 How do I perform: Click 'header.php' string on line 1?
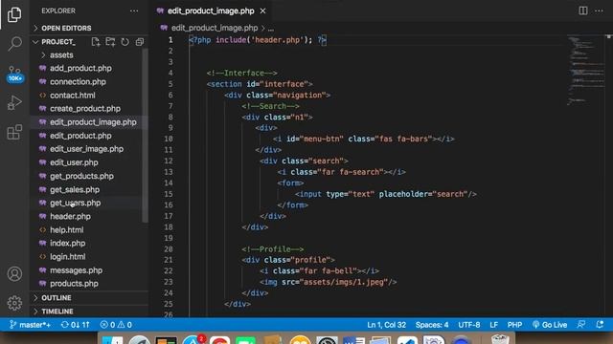click(x=277, y=40)
